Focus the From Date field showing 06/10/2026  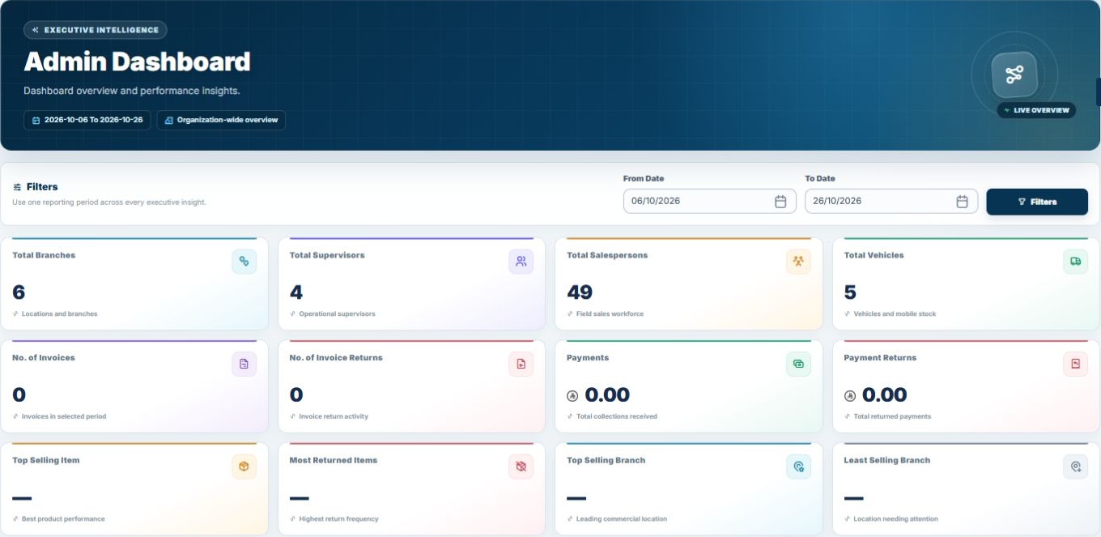710,202
